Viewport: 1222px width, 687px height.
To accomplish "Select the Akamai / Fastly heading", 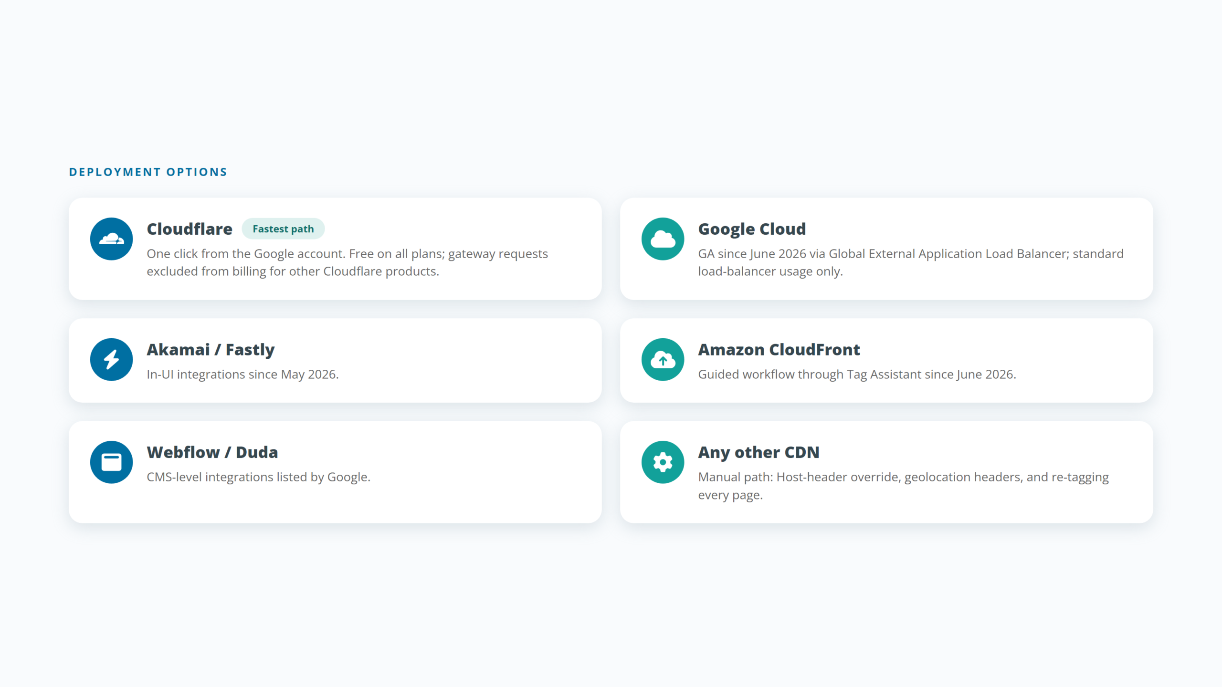I will click(x=211, y=350).
